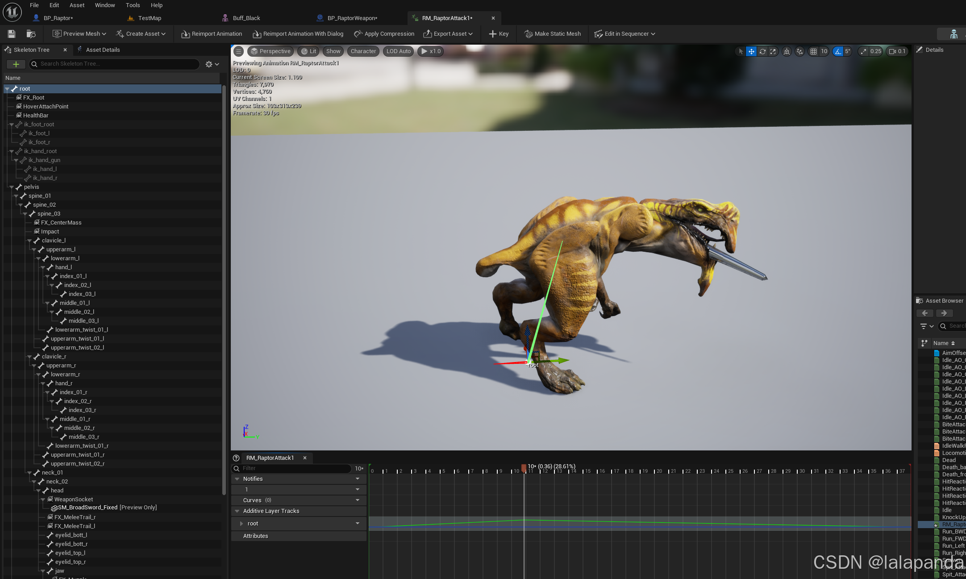Click the Apply Compression button
The width and height of the screenshot is (966, 579).
point(384,34)
